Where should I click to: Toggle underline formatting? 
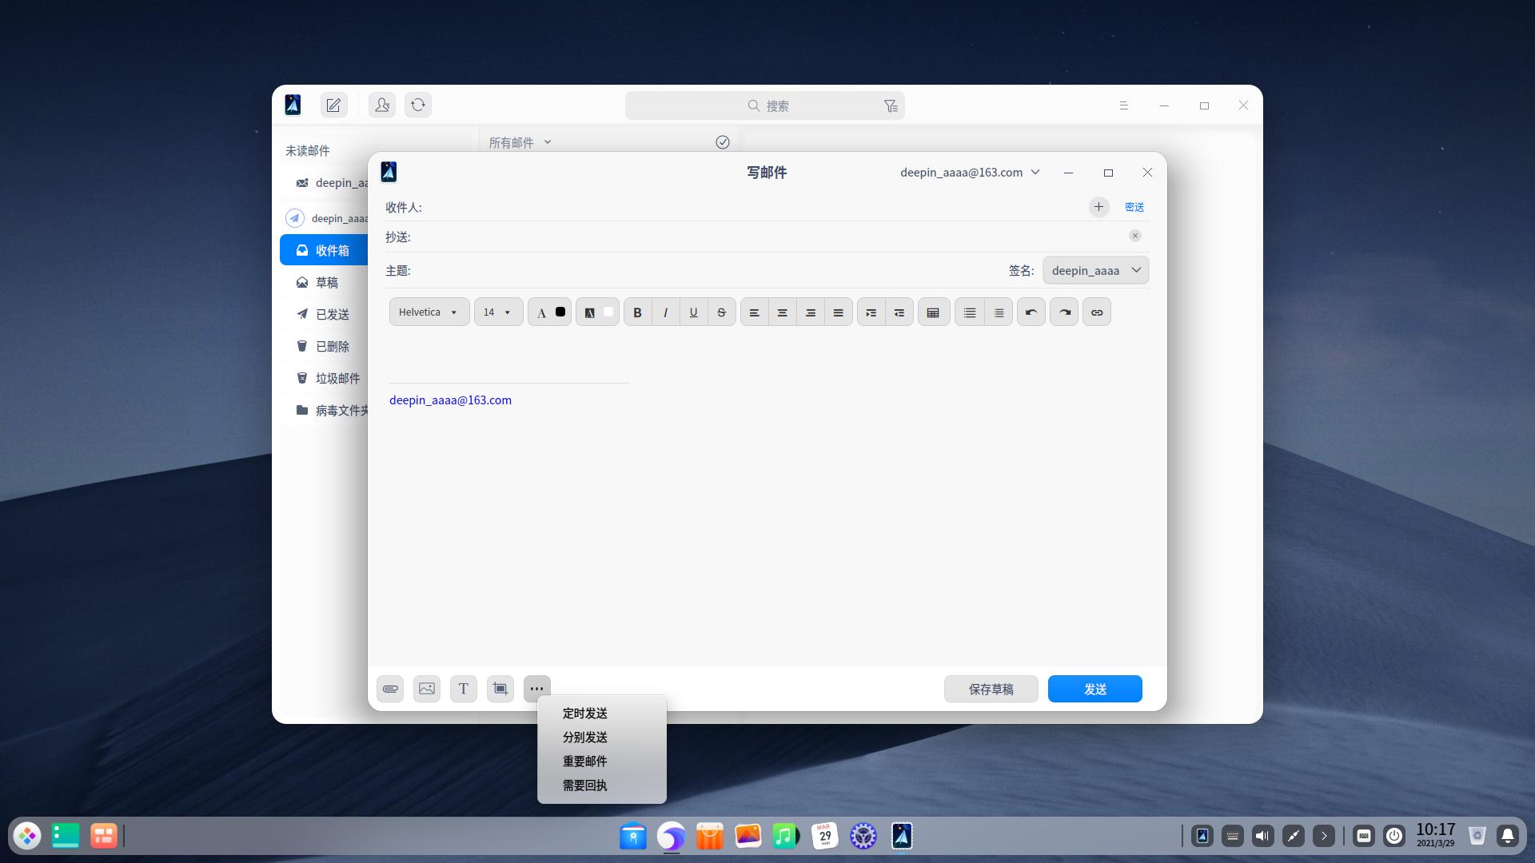(692, 312)
